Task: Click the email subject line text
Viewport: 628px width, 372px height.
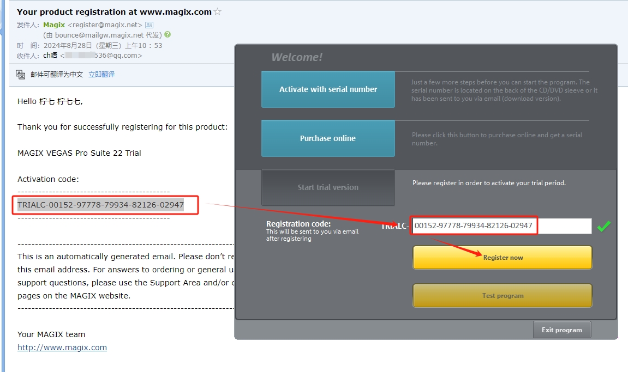Action: pyautogui.click(x=114, y=12)
